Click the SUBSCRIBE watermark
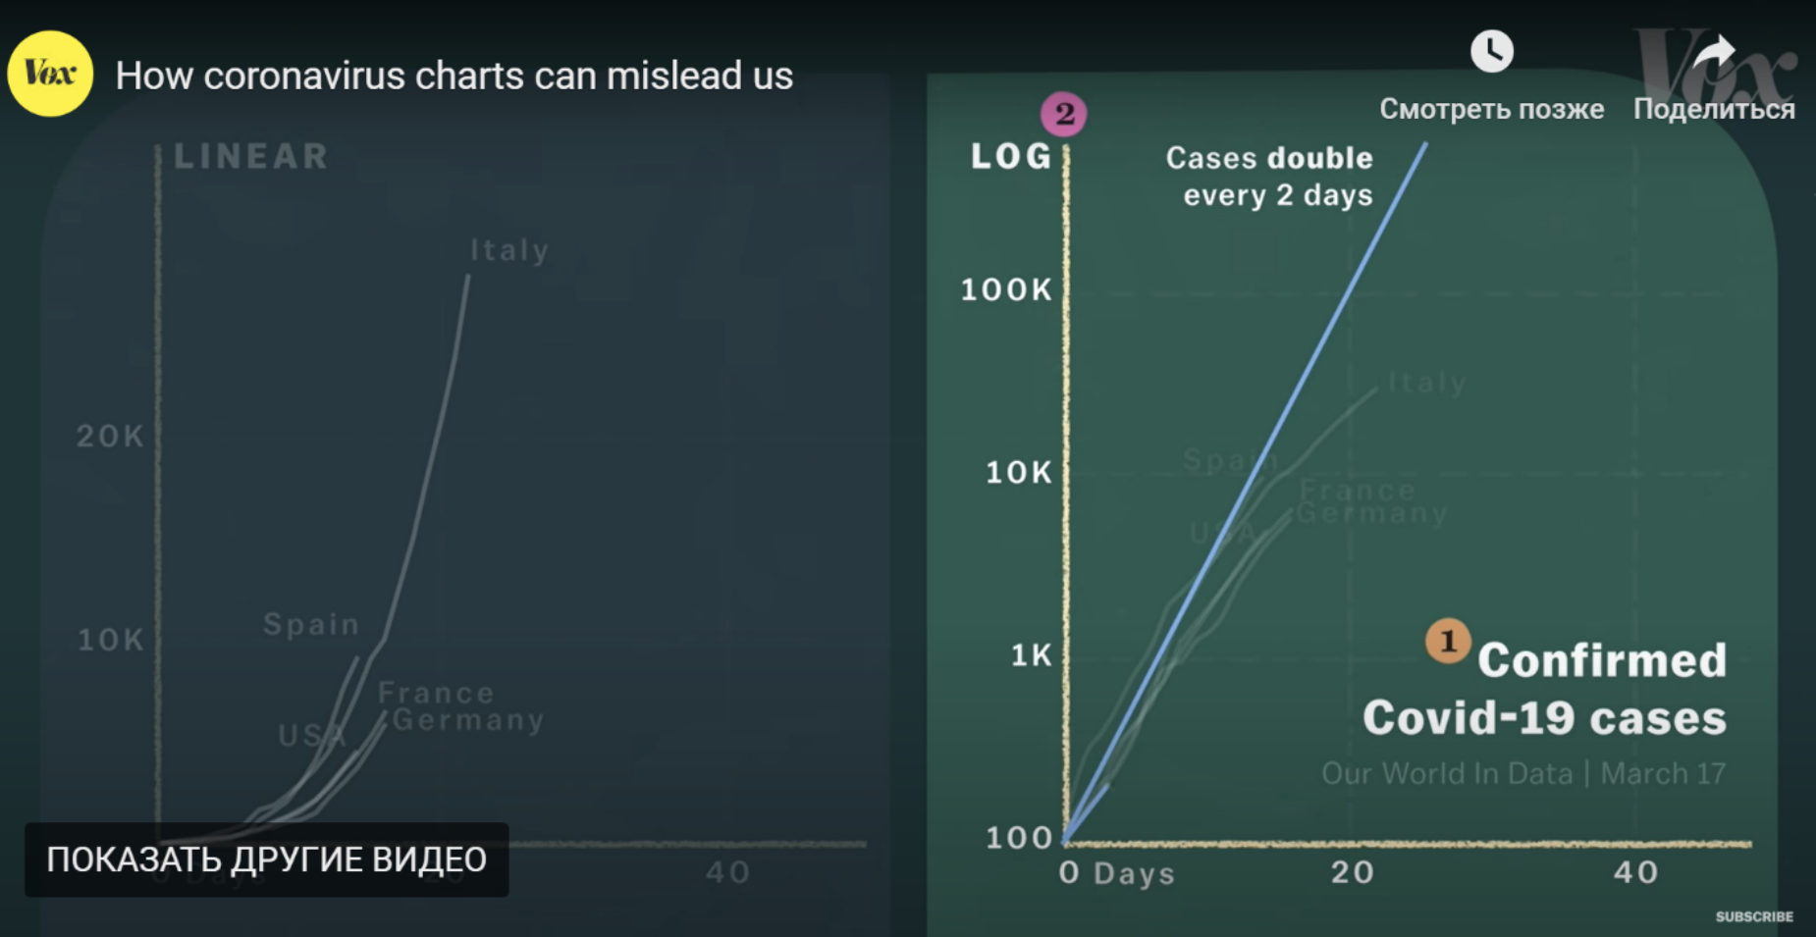The width and height of the screenshot is (1816, 937). 1754,916
